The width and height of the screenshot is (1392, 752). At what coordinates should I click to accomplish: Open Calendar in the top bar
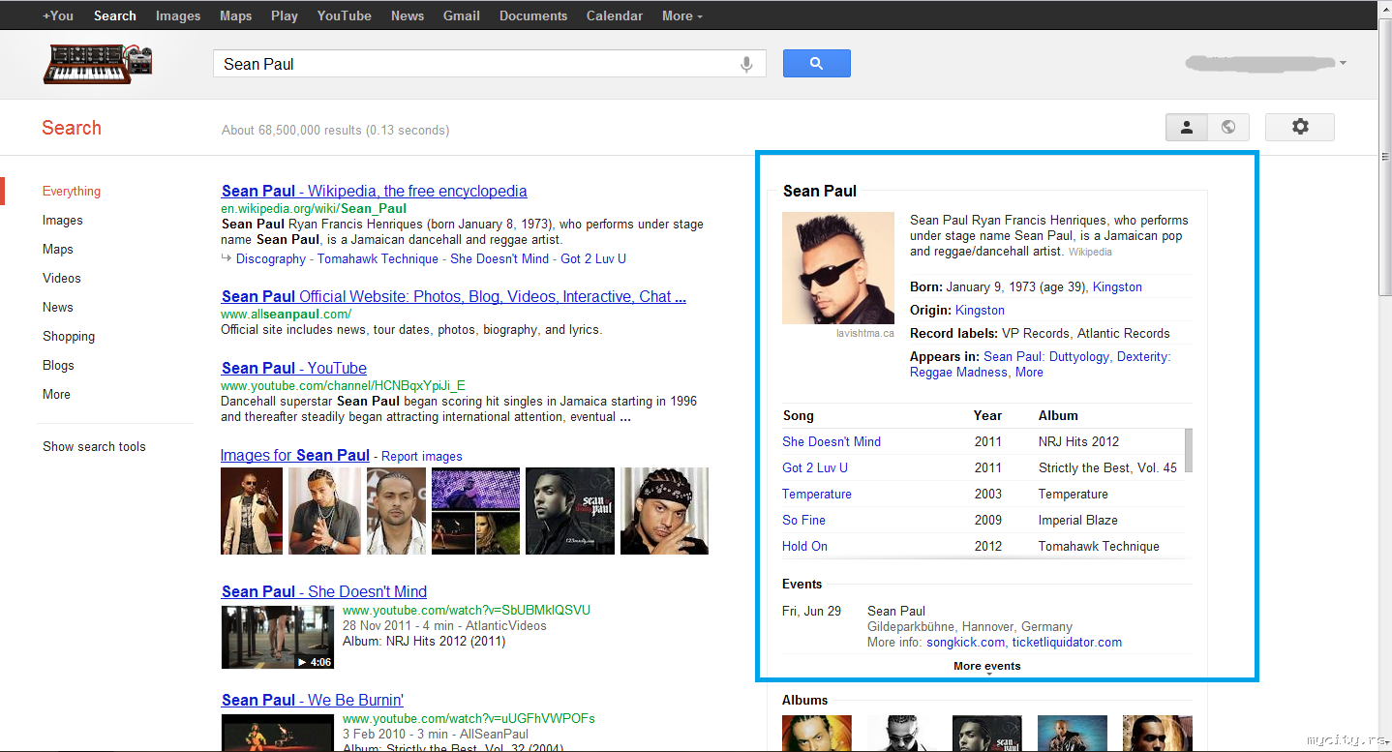615,15
